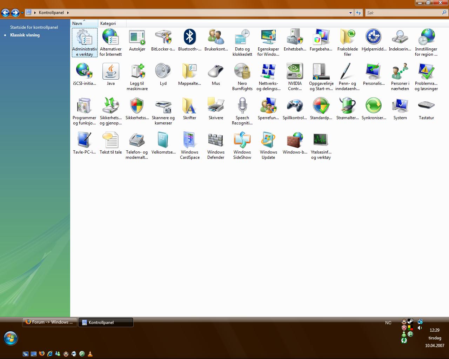Open Alternativer for Internett
Viewport: 449px width, 359px height.
111,42
